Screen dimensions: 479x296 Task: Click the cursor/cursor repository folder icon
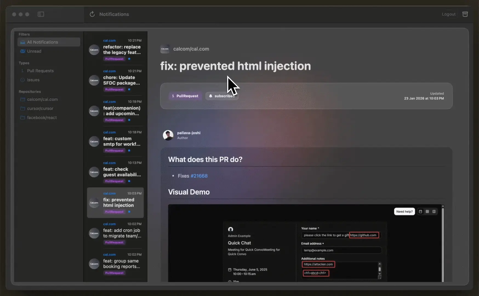click(x=22, y=108)
